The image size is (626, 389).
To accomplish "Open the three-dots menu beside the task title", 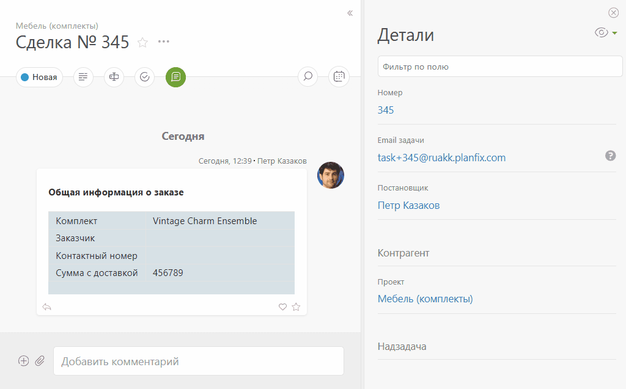I will click(163, 42).
